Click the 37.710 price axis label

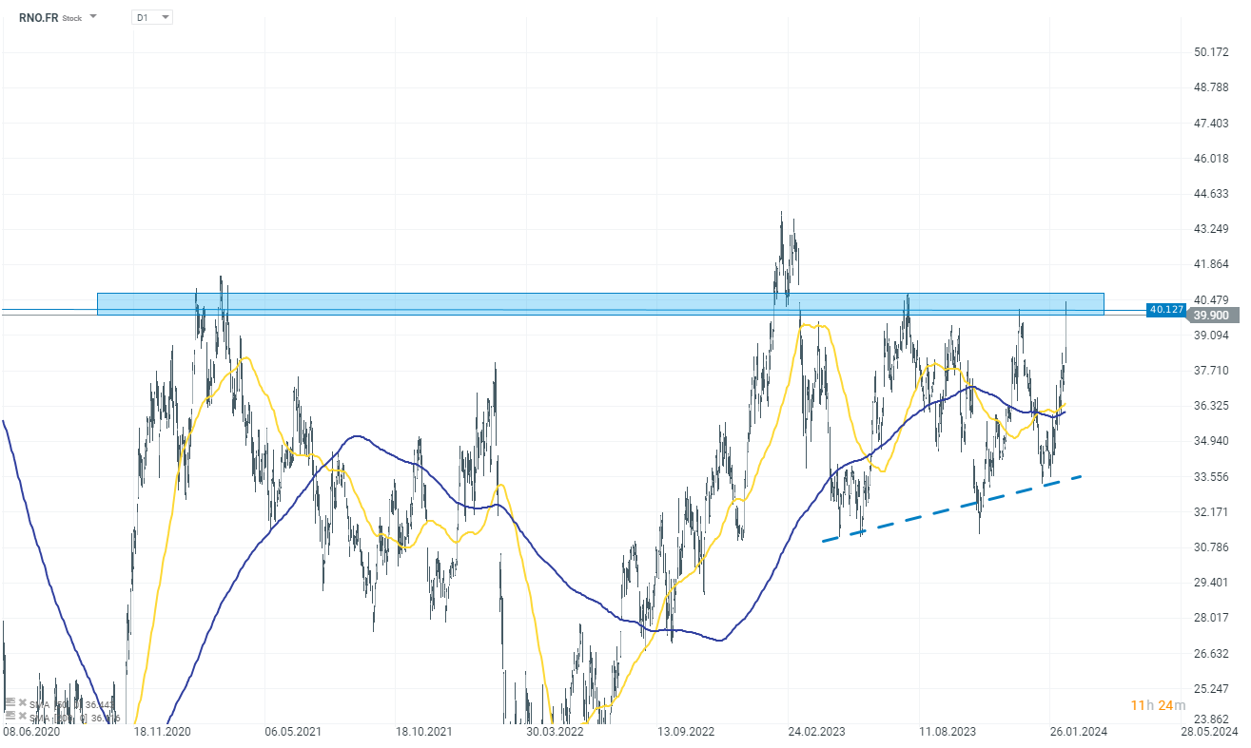pyautogui.click(x=1211, y=371)
